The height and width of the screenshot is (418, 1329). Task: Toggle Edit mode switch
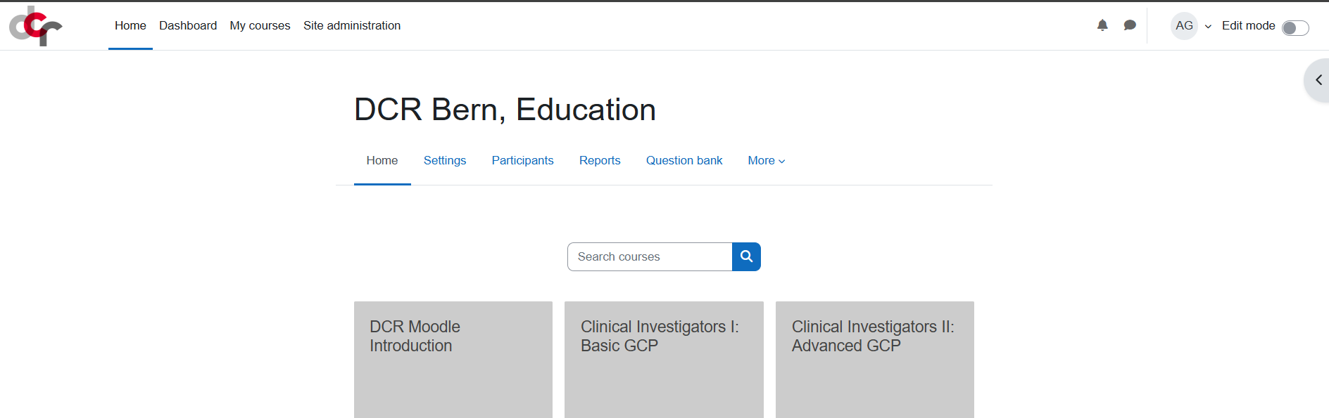pyautogui.click(x=1295, y=27)
